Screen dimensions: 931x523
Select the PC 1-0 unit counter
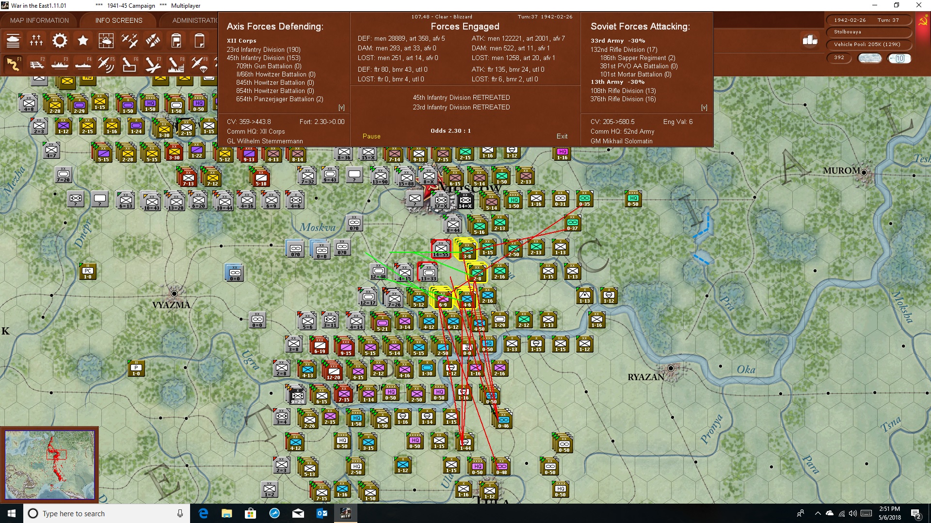click(87, 272)
